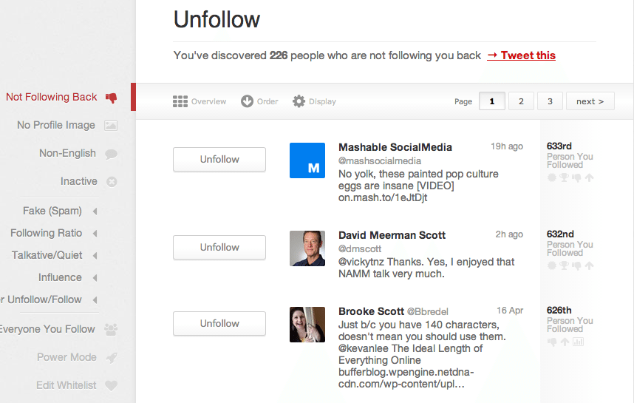The height and width of the screenshot is (403, 634).
Task: Click the Power Mode rocket icon
Action: click(x=111, y=358)
